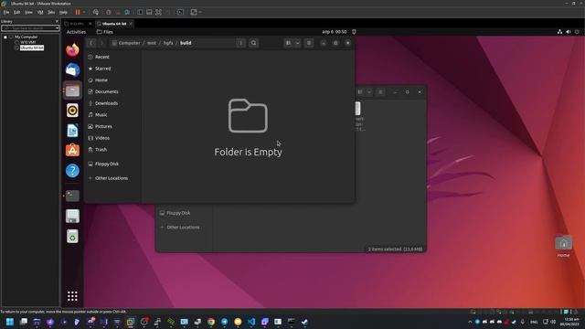Open LibreOffice Writer from the dock
Screen dimensions: 585x329
[72, 131]
